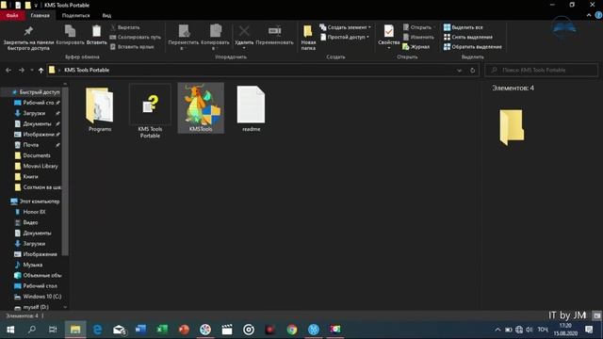The image size is (603, 339).
Task: Click the Копировать ribbon button
Action: click(70, 35)
